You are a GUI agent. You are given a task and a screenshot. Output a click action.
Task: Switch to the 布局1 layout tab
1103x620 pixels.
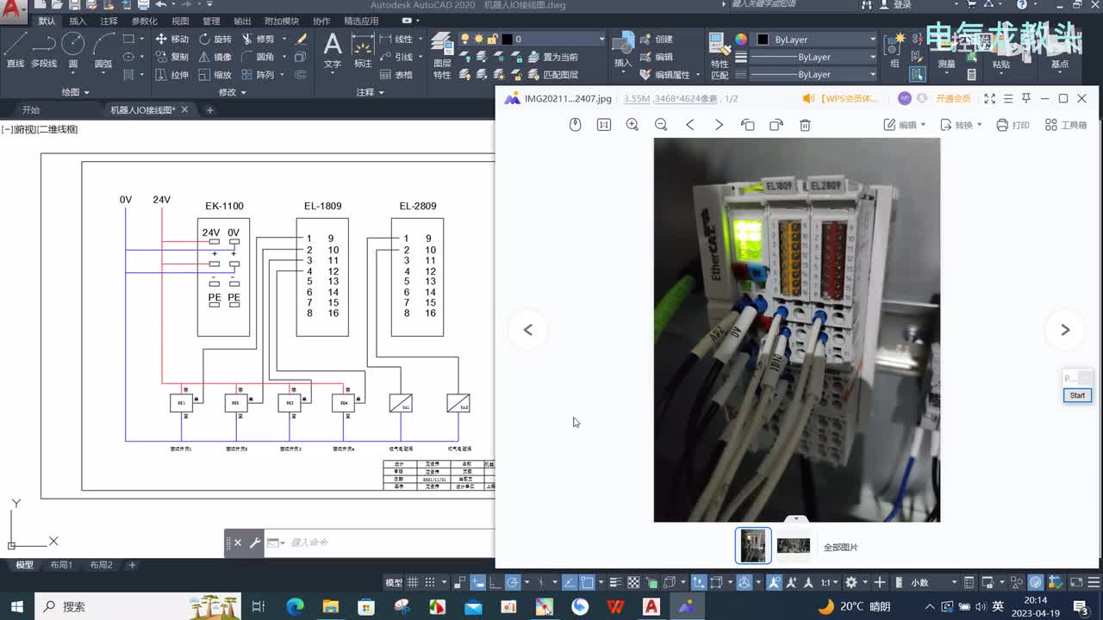click(61, 565)
